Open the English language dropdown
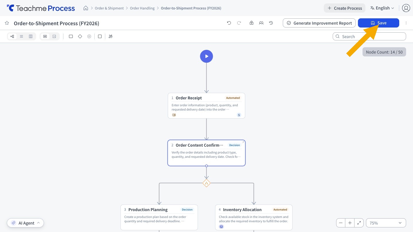 (382, 8)
